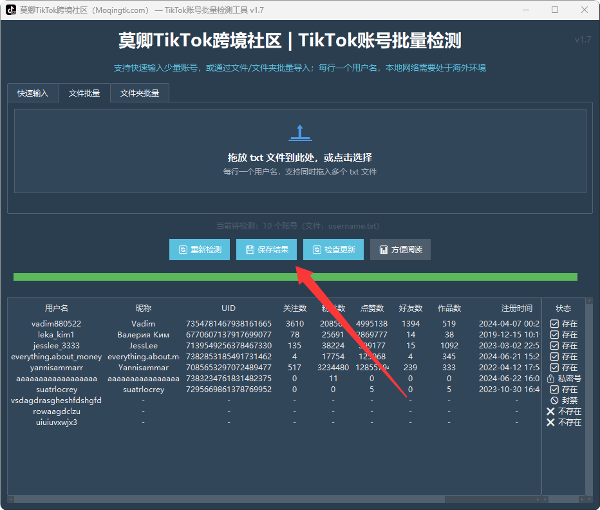Click the 存在 check icon for vadim880522
The image size is (600, 510).
[x=554, y=324]
